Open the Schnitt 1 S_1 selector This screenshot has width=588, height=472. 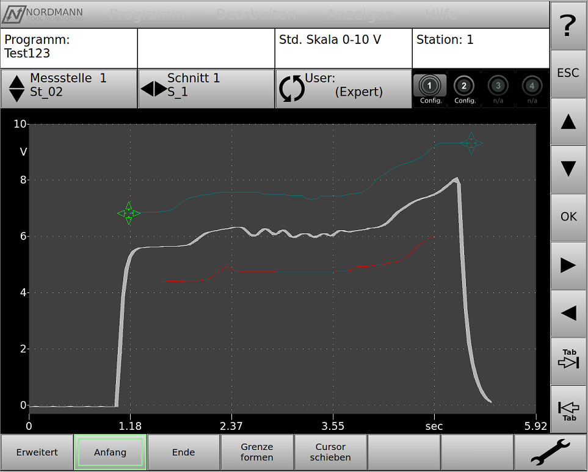pos(206,89)
